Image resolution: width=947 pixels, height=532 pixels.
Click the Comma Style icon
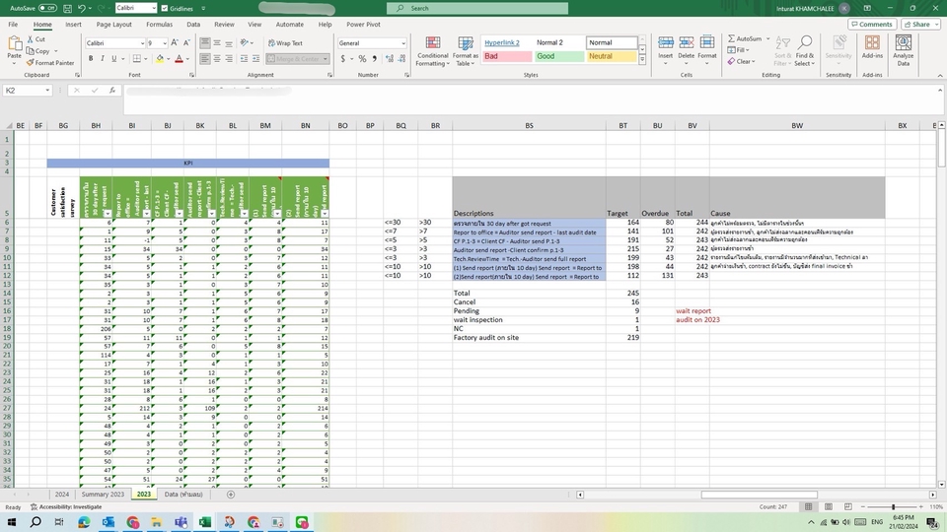pyautogui.click(x=375, y=59)
